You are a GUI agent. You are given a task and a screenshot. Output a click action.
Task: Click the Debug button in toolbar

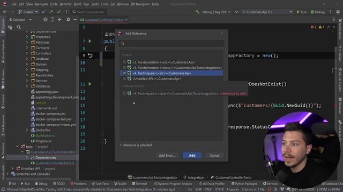318,12
